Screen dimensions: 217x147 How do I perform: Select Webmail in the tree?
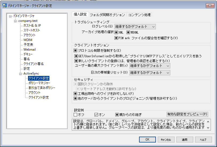click(x=29, y=50)
